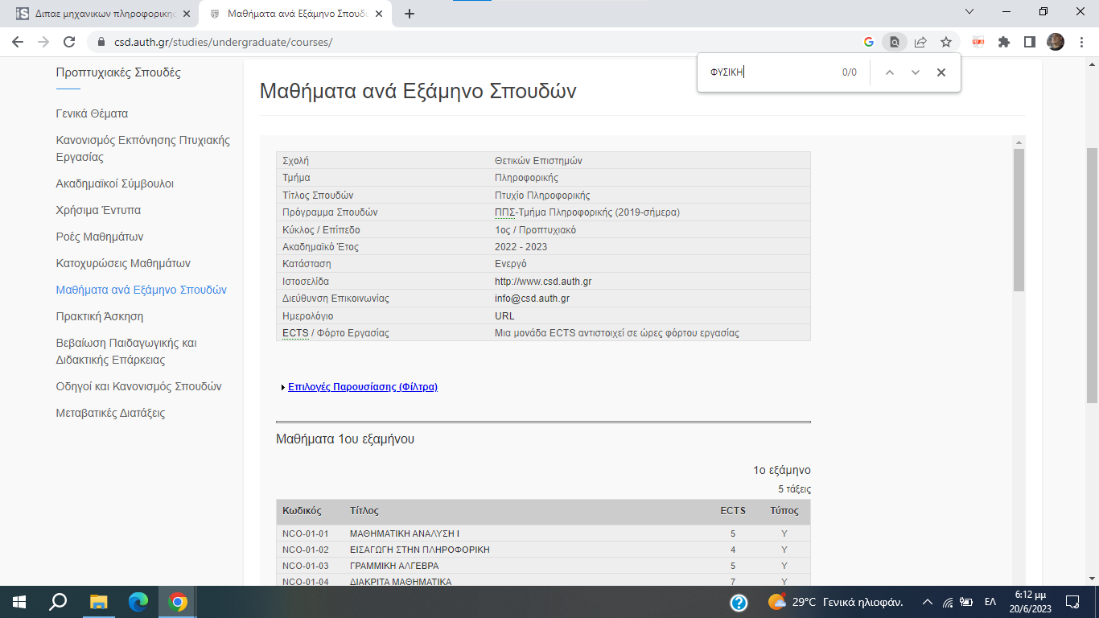1099x618 pixels.
Task: Show hidden system tray icons
Action: (x=927, y=602)
